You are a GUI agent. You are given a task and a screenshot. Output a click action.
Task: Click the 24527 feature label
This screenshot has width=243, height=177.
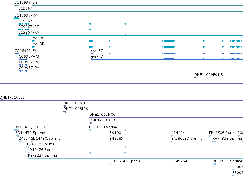[25, 139]
